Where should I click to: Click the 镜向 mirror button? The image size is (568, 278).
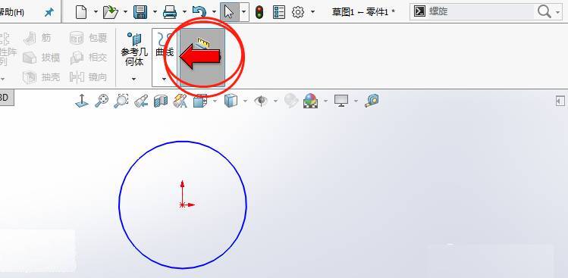89,77
